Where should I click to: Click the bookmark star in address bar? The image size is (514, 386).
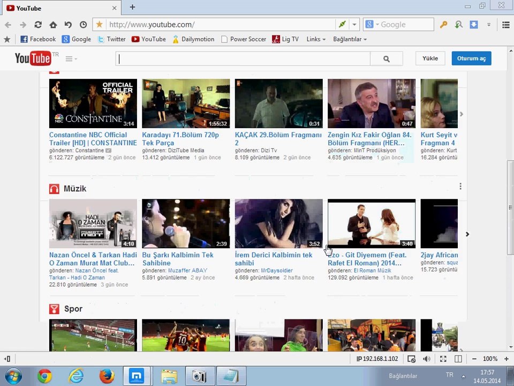tap(100, 24)
